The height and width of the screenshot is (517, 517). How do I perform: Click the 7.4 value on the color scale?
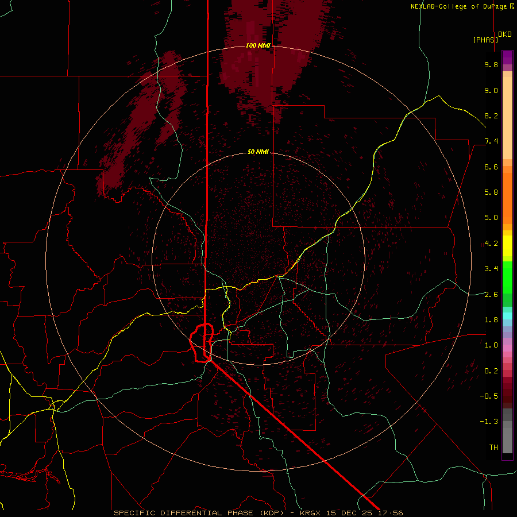click(x=491, y=141)
